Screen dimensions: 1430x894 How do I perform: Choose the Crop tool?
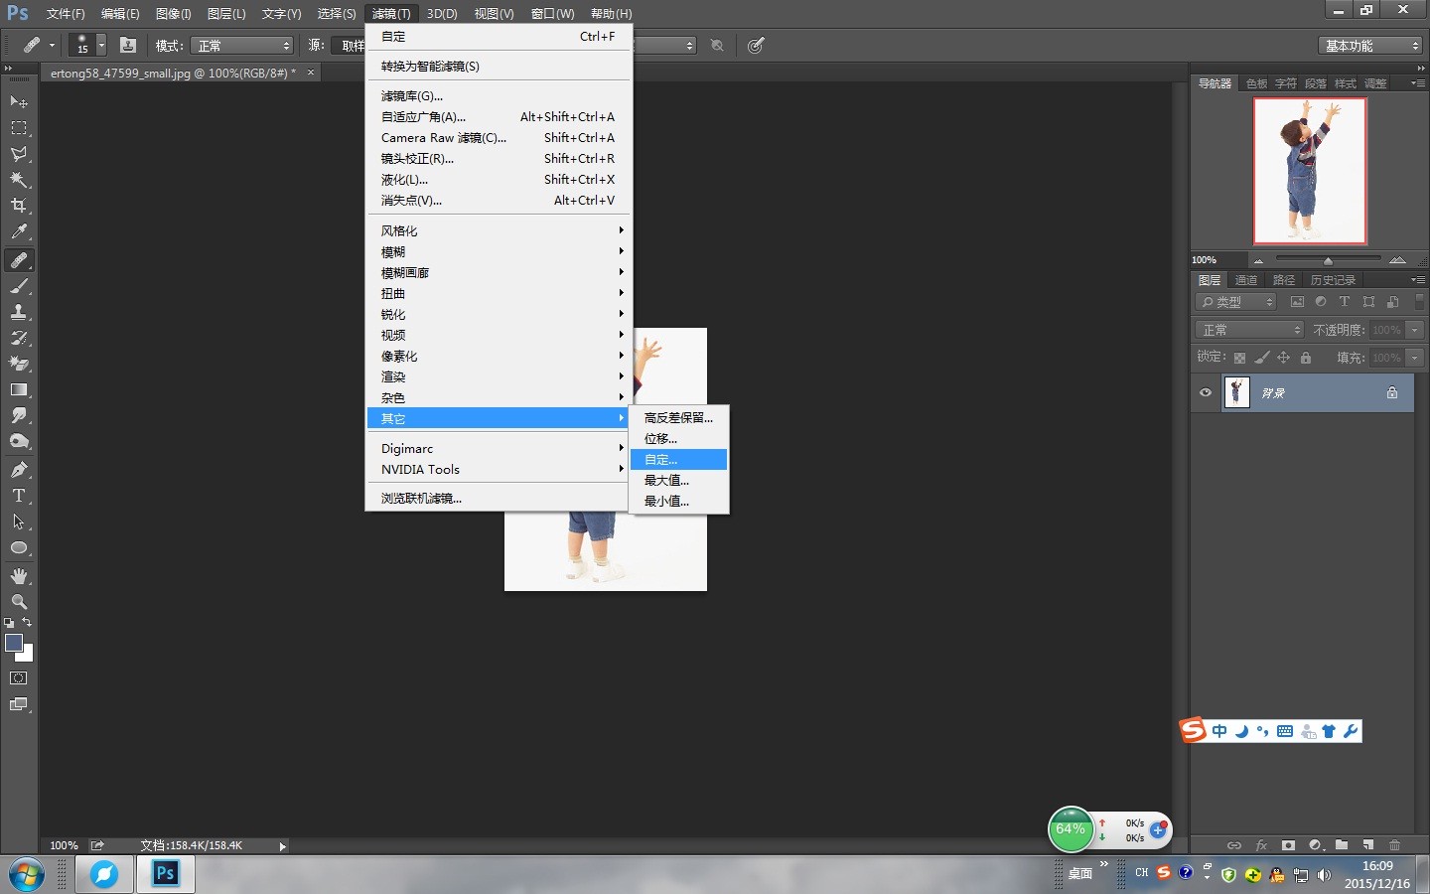point(19,206)
